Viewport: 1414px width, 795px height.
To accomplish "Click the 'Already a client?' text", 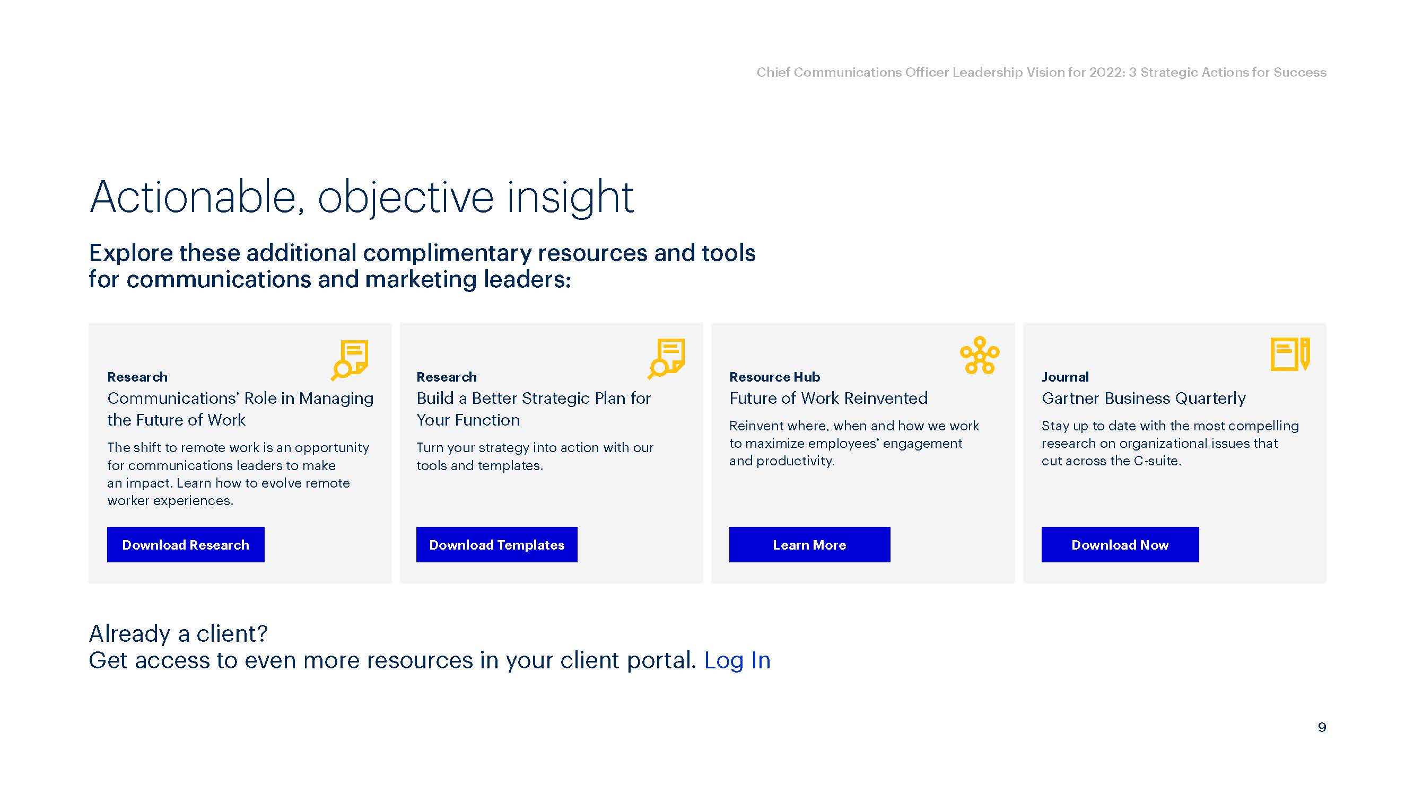I will [178, 634].
